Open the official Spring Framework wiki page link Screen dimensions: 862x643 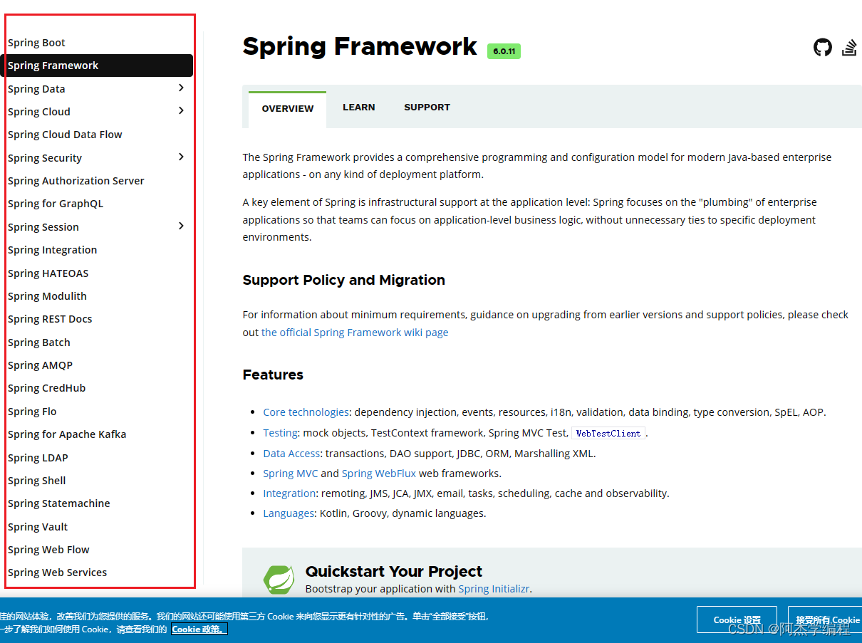[x=353, y=332]
